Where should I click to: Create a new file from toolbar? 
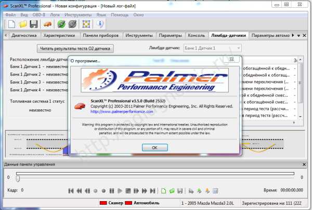pos(11,24)
